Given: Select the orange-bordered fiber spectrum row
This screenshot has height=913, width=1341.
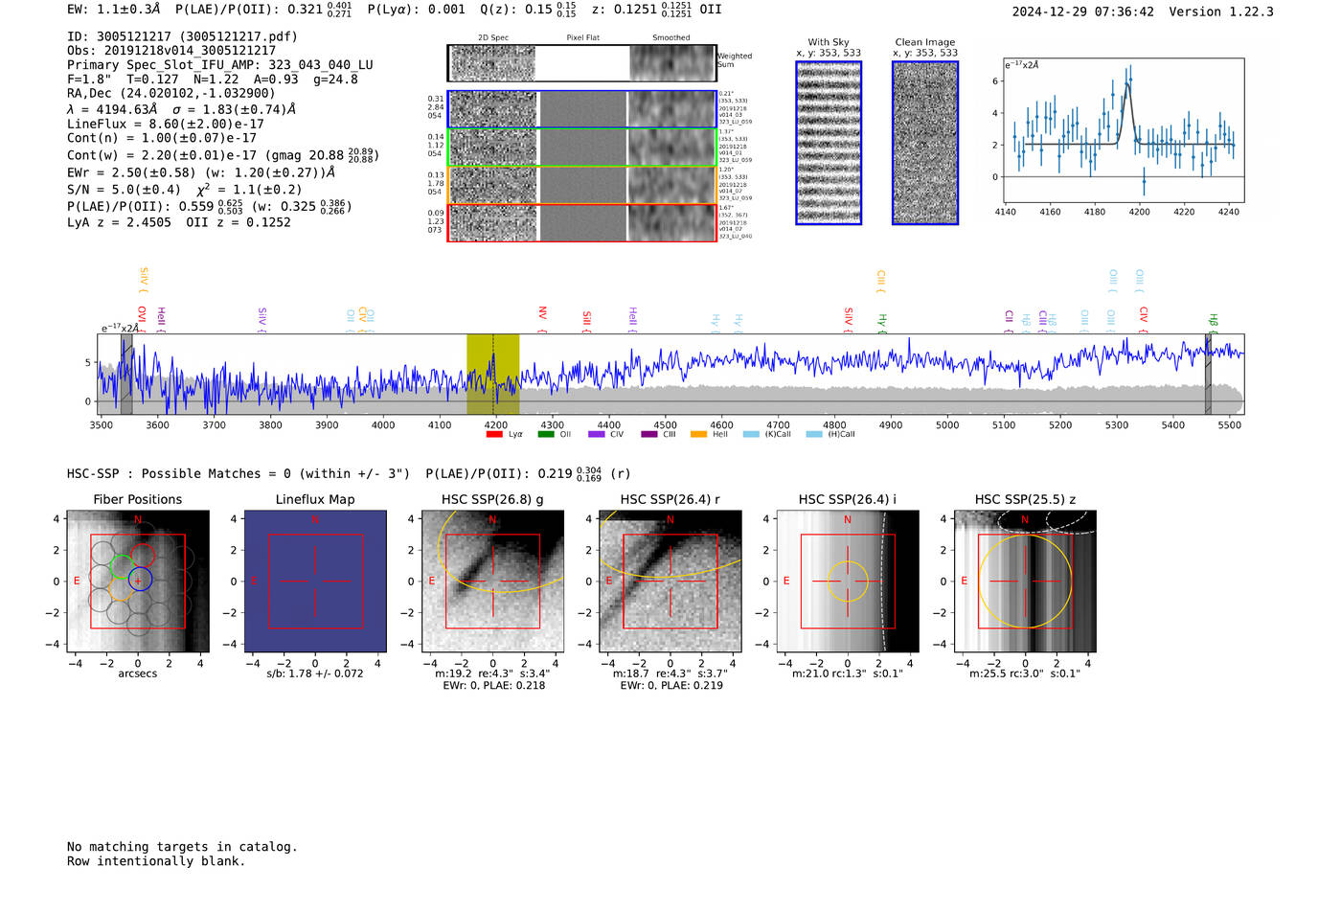Looking at the screenshot, I should 582,185.
